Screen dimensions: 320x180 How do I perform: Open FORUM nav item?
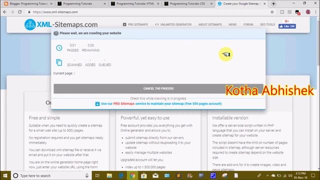tap(248, 24)
